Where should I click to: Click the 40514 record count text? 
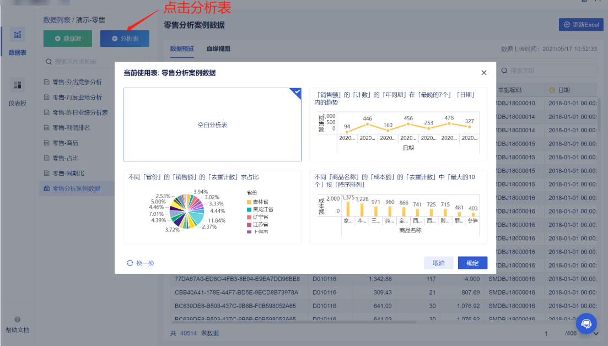(189, 333)
